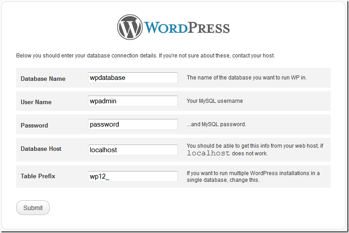Click the 'User Name' label
Screen dimensions: 349x233
coord(36,102)
